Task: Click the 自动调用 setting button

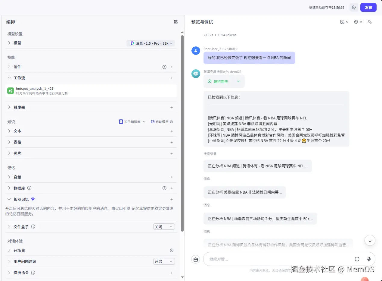Action: 162,122
